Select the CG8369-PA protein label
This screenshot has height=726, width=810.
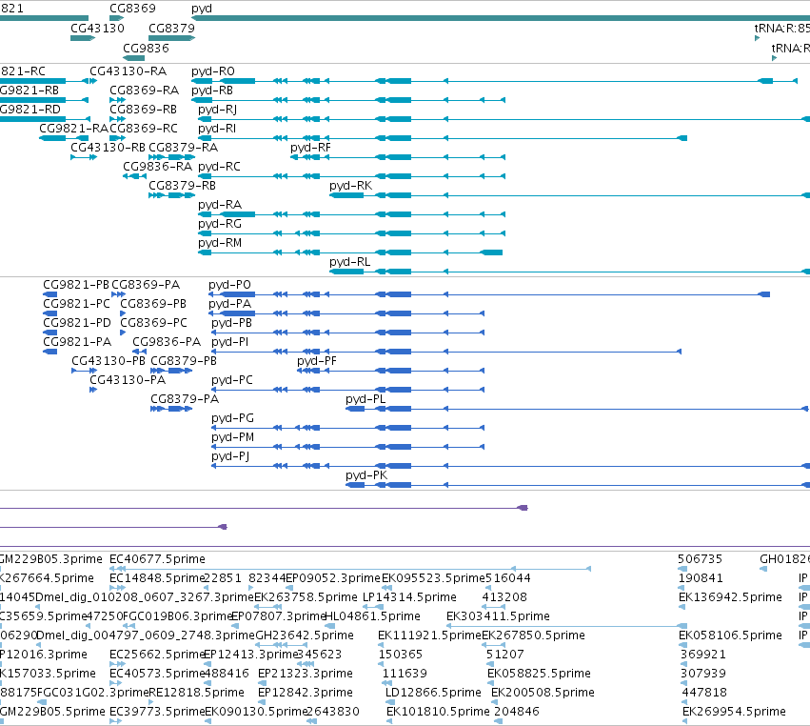tap(146, 285)
